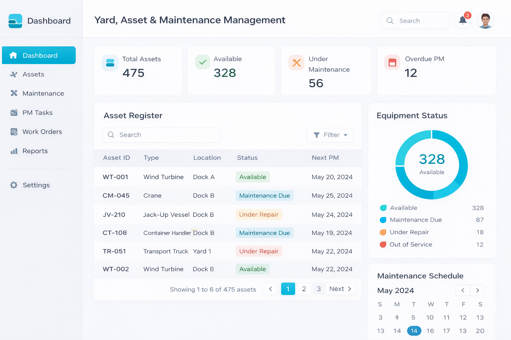Click the Total Assets card icon

coord(110,63)
